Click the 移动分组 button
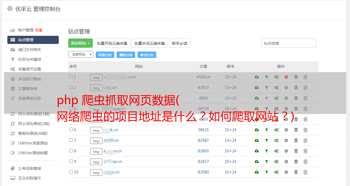Image resolution: width=350 pixels, height=186 pixels. click(147, 55)
